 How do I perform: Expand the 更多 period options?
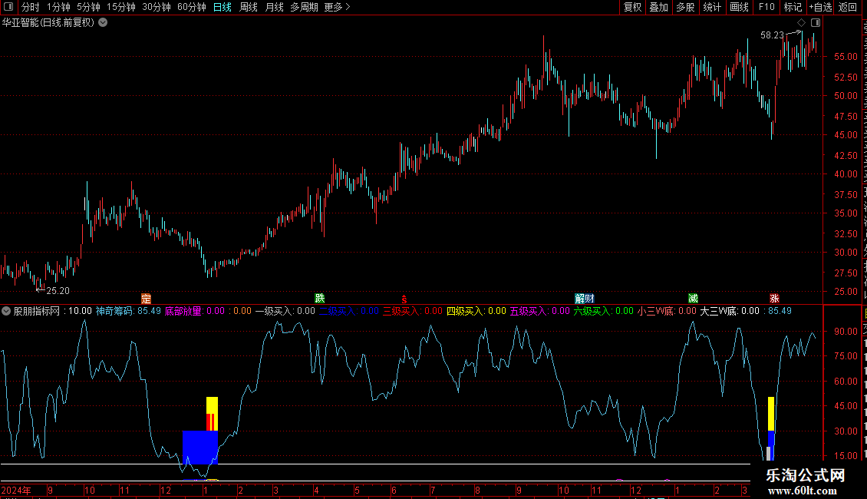[337, 7]
